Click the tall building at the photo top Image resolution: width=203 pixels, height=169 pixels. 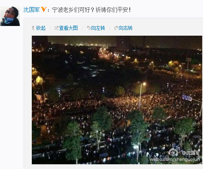point(122,45)
